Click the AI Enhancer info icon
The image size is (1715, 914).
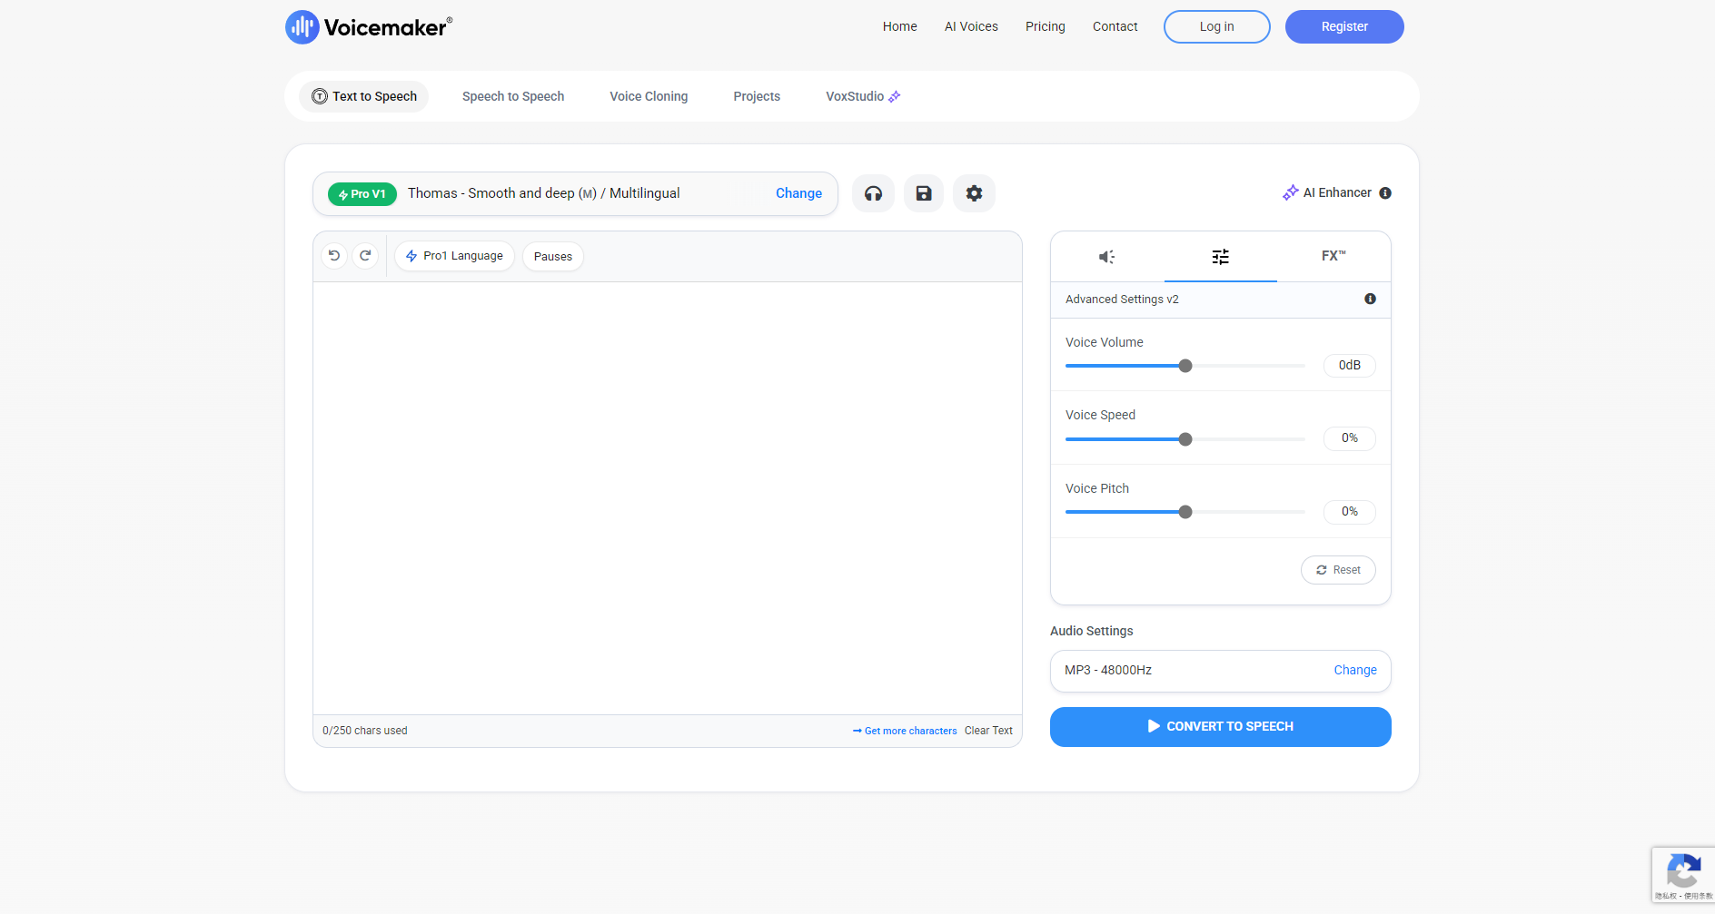[x=1385, y=193]
